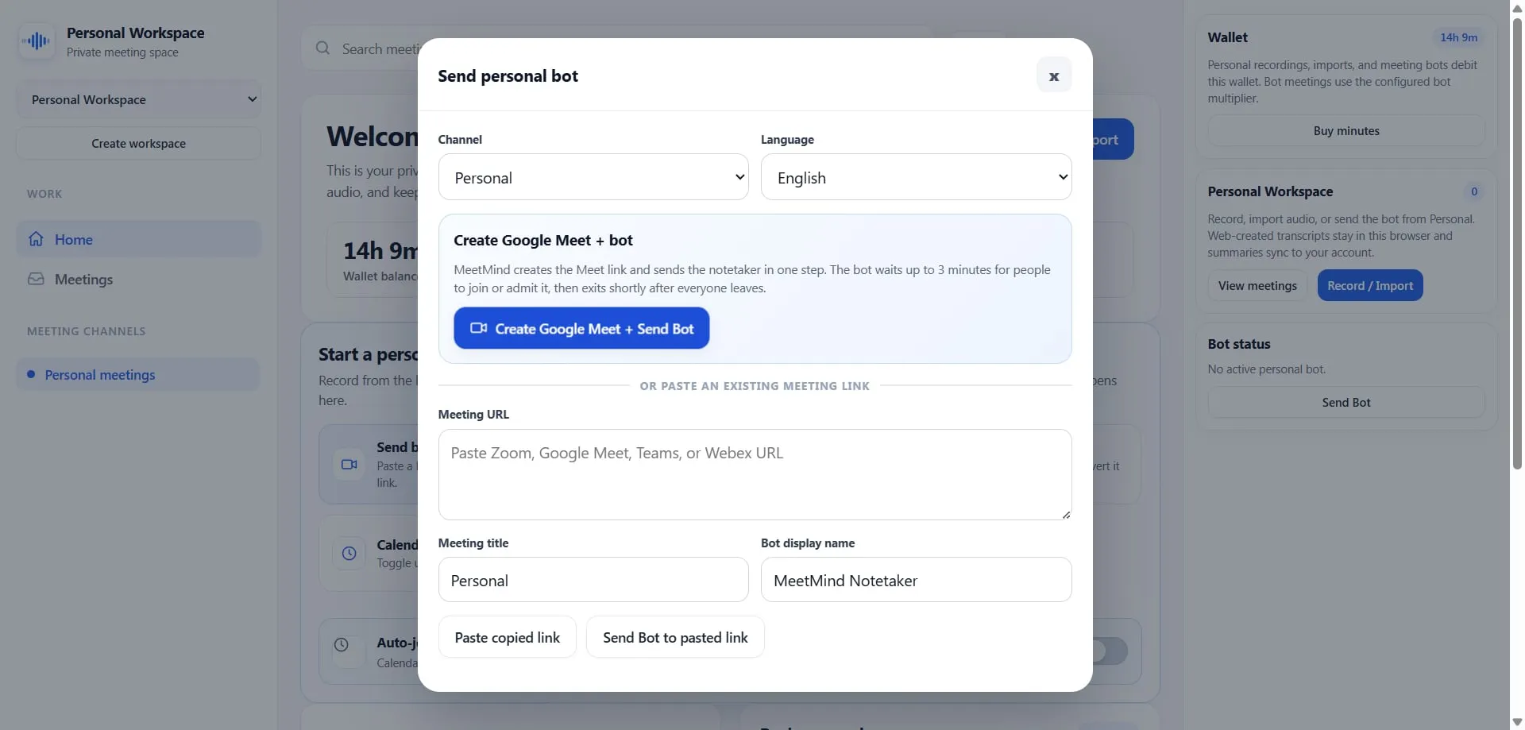
Task: Click the page vertical scrollbar
Action: (1517, 243)
